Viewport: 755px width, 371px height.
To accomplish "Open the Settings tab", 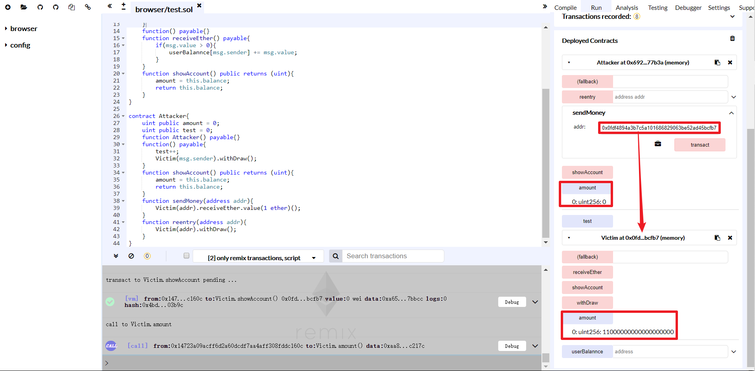I will pyautogui.click(x=719, y=7).
